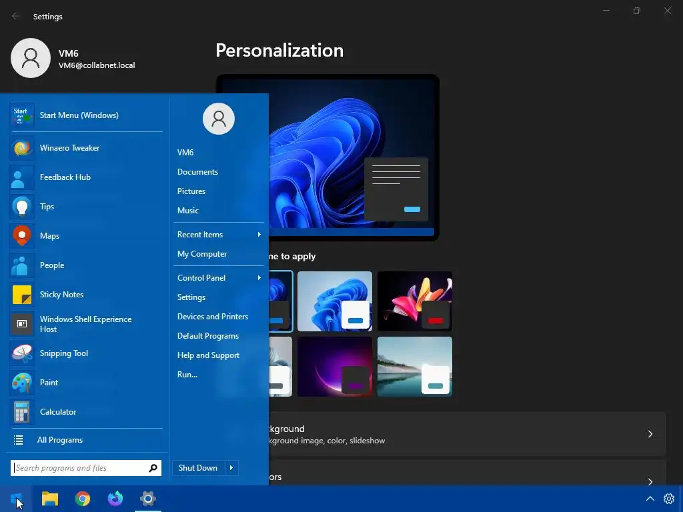Image resolution: width=683 pixels, height=512 pixels.
Task: Open Firefox from taskbar
Action: 115,499
